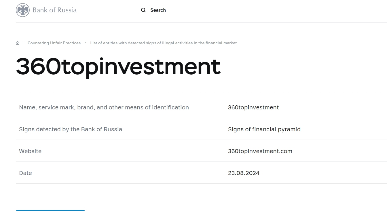Click the Bank of Russia eagle emblem
The image size is (387, 211).
pyautogui.click(x=23, y=10)
